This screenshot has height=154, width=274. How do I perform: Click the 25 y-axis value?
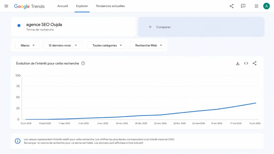pos(18,108)
